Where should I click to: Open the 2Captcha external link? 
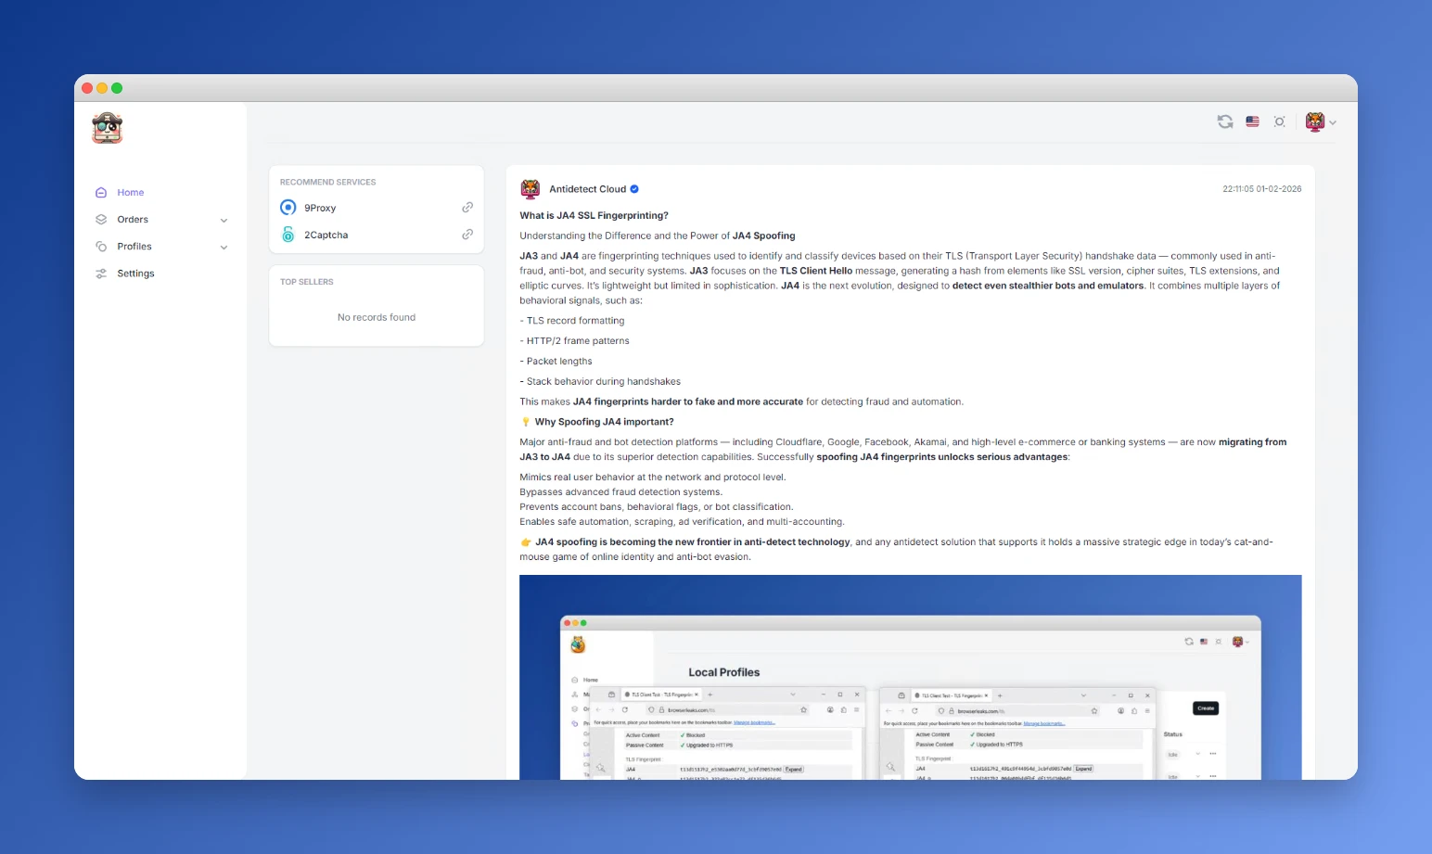467,234
